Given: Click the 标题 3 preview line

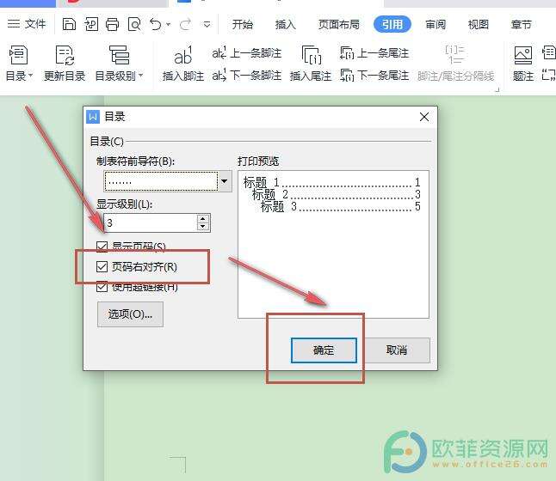Looking at the screenshot, I should tap(341, 206).
